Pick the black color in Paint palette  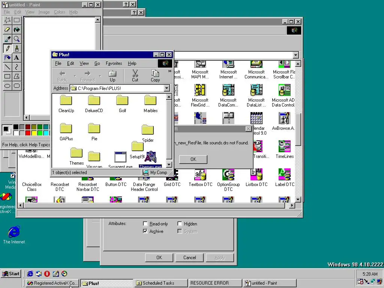click(x=16, y=127)
